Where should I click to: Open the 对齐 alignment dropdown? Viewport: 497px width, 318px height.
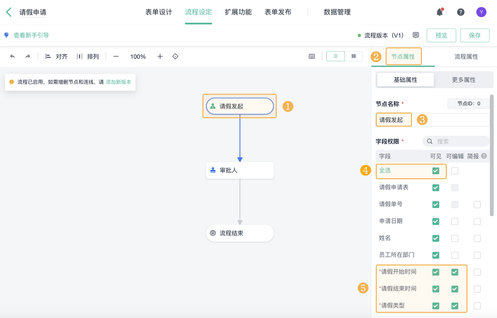pos(57,56)
